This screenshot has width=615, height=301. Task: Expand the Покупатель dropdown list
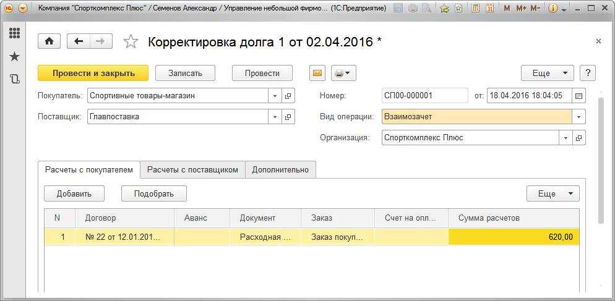coord(275,96)
